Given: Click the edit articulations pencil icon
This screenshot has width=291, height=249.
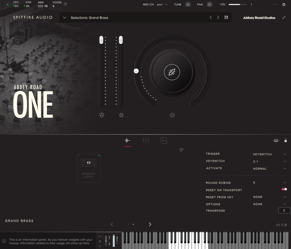Looking at the screenshot, I should (182, 150).
